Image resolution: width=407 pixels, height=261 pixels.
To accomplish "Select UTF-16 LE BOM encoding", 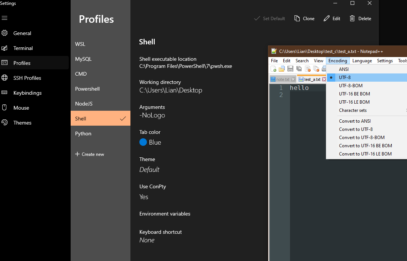I will (x=354, y=102).
